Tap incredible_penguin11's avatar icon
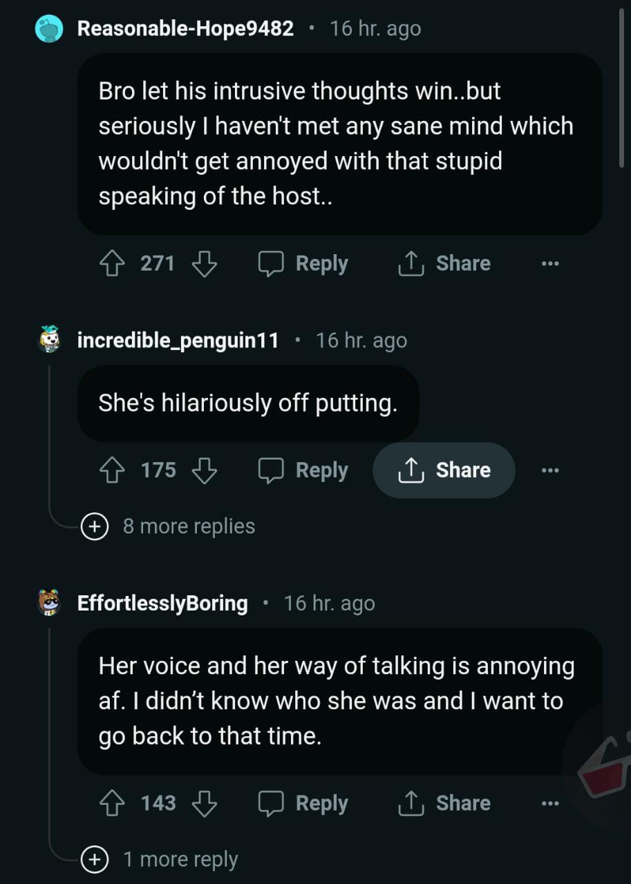Viewport: 631px width, 884px height. click(49, 340)
